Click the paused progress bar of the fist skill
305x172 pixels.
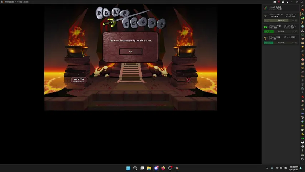pyautogui.click(x=281, y=43)
